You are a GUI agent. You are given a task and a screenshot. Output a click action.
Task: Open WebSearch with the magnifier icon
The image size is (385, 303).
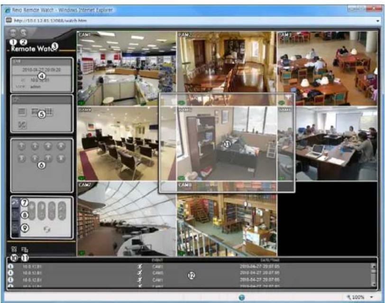(24, 33)
